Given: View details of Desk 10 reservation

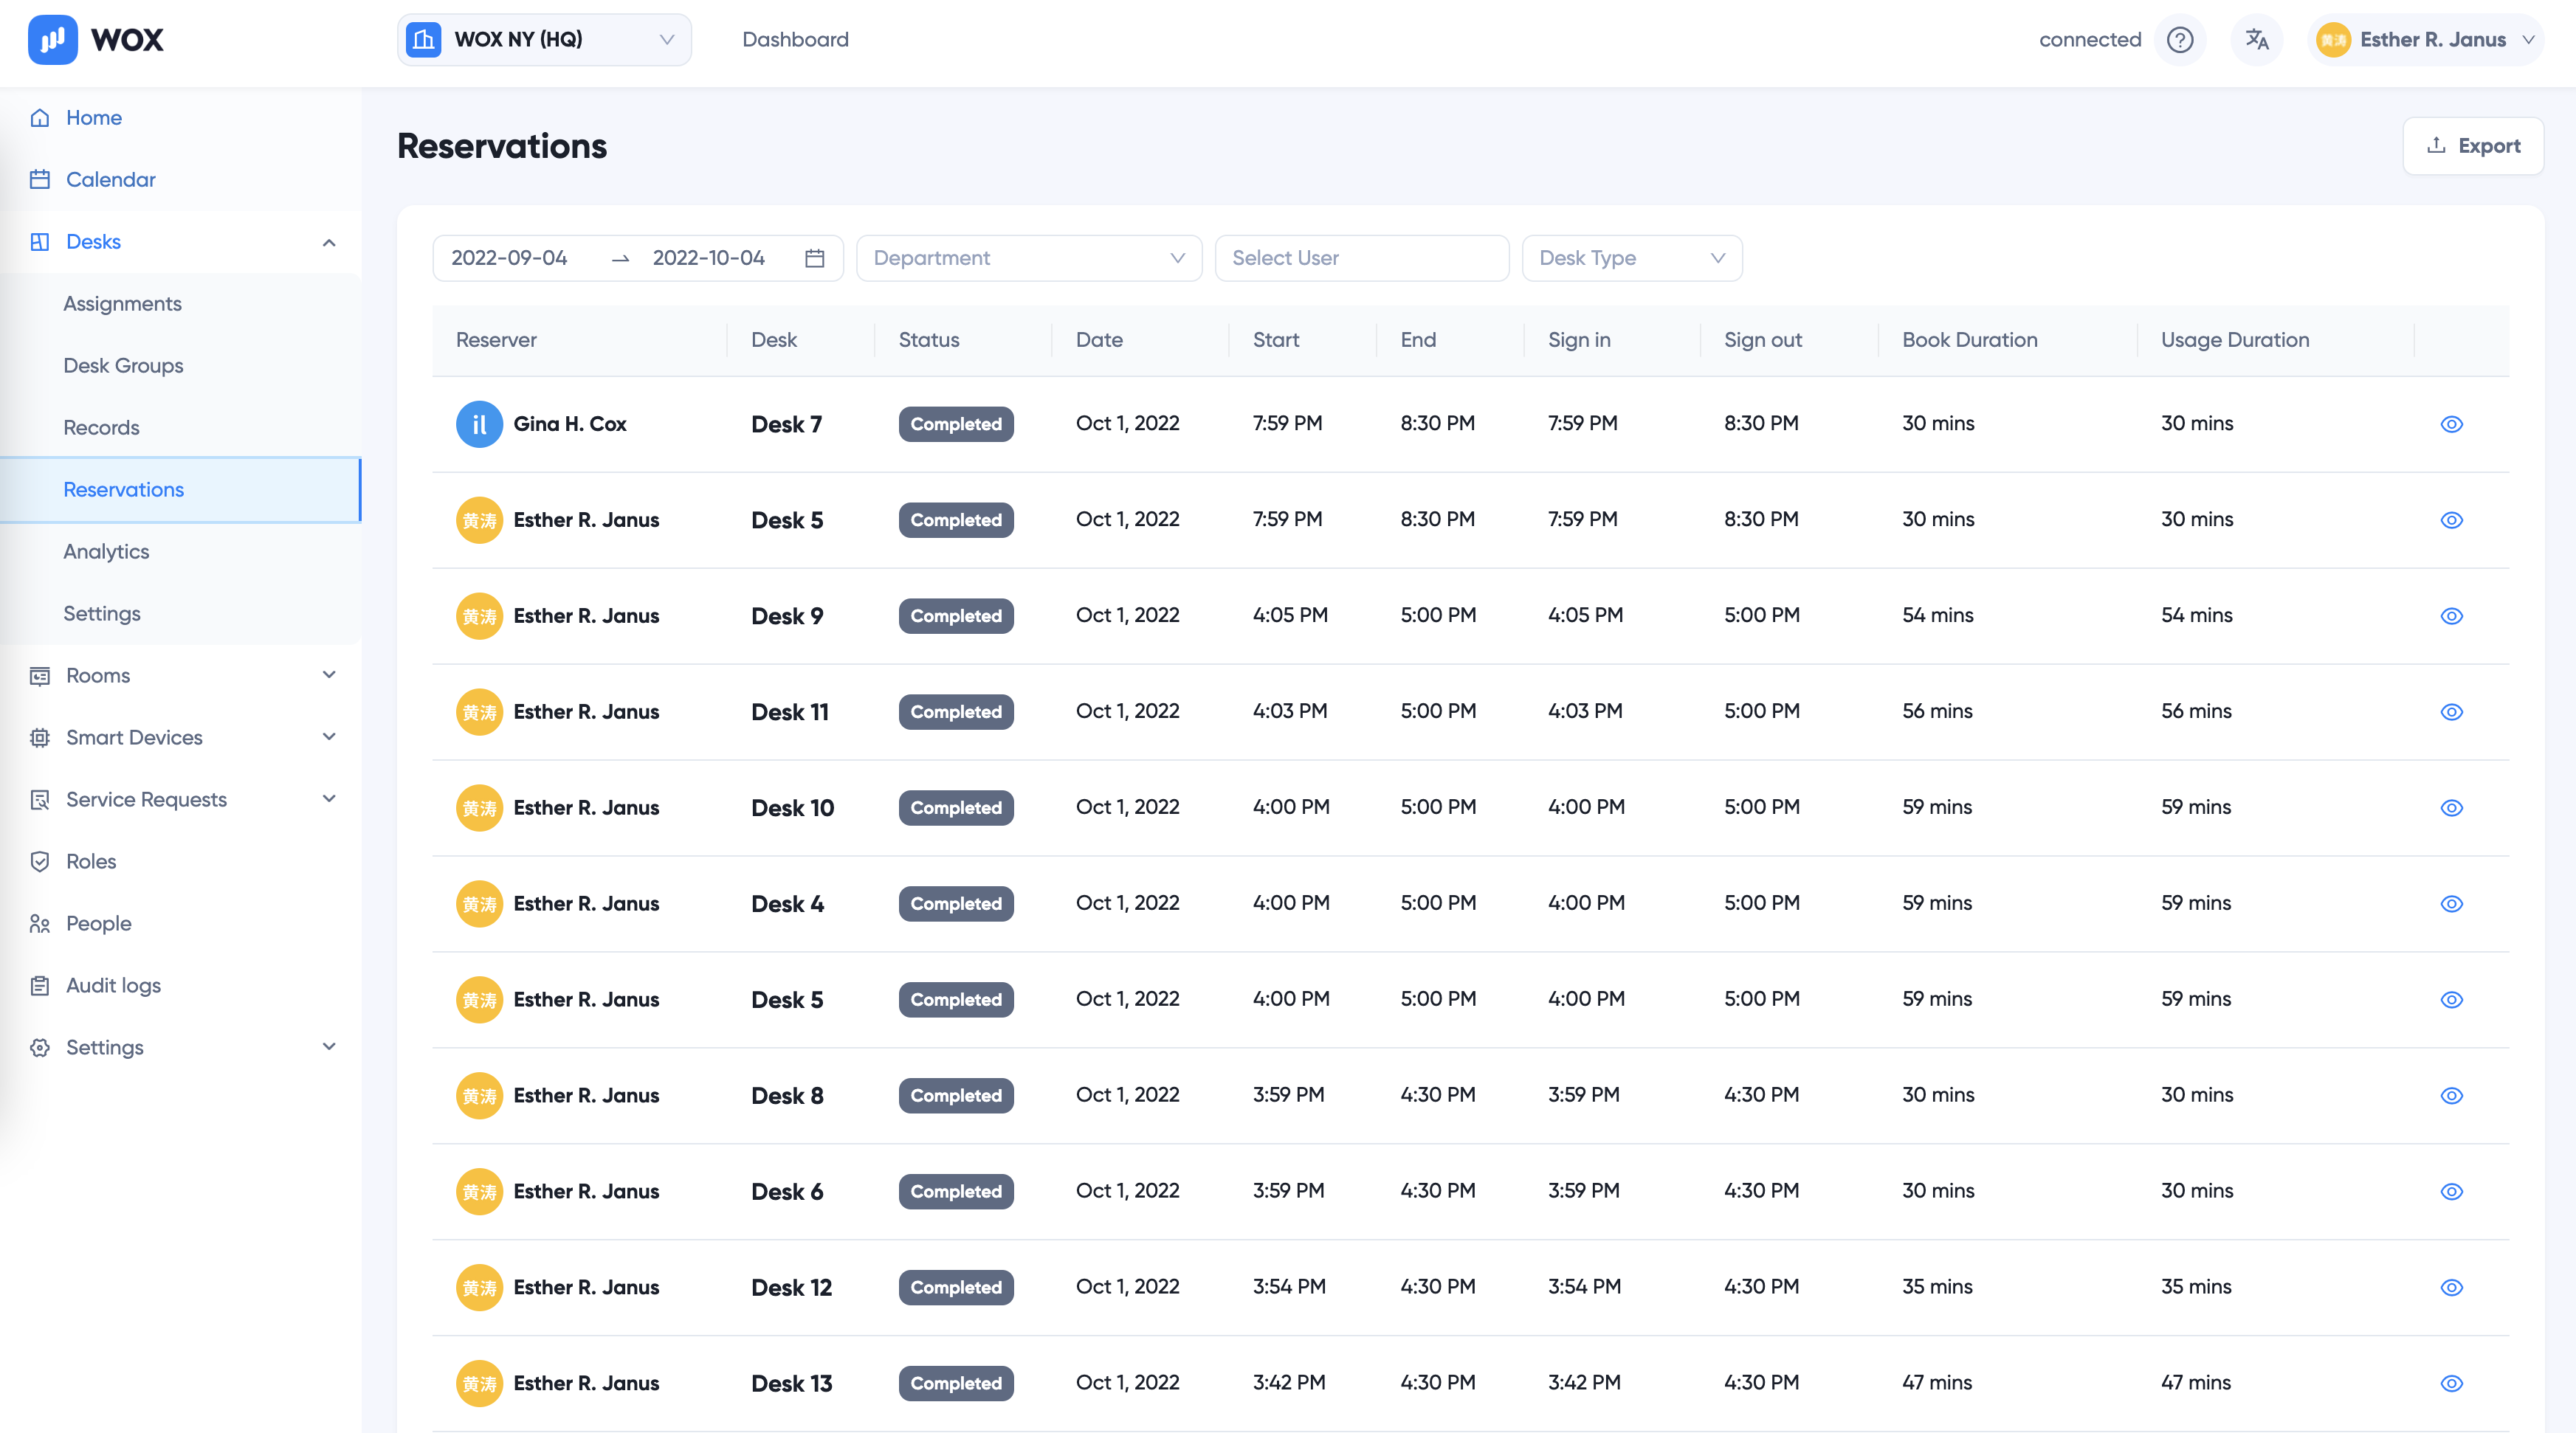Looking at the screenshot, I should point(2452,808).
